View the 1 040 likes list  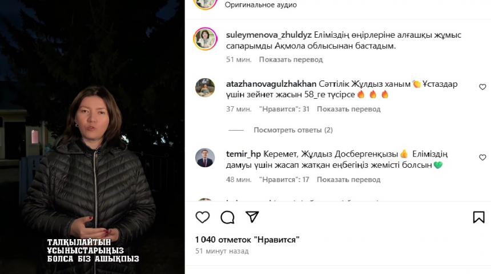(x=247, y=240)
